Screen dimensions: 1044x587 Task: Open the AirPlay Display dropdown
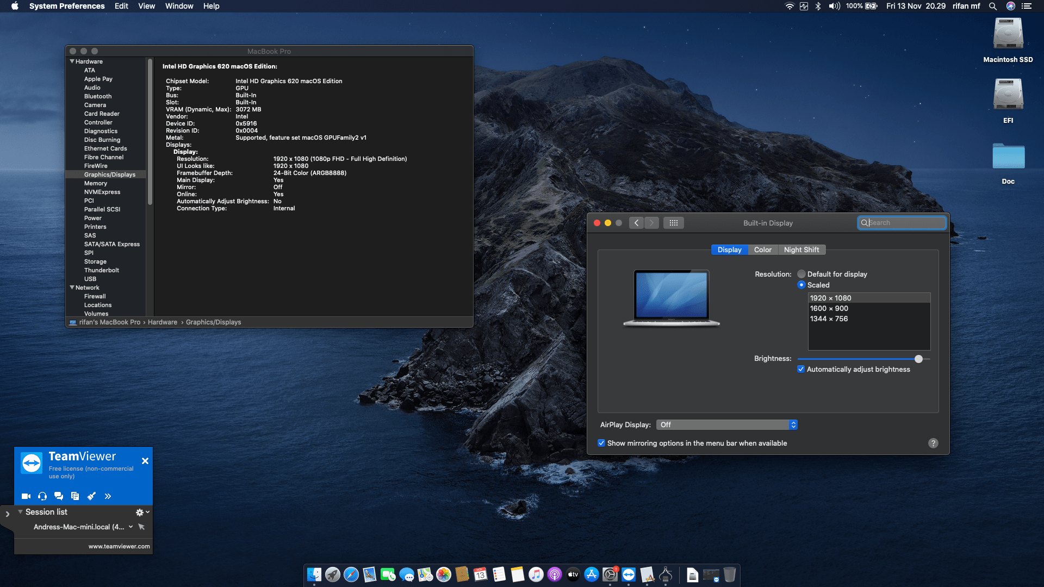727,424
